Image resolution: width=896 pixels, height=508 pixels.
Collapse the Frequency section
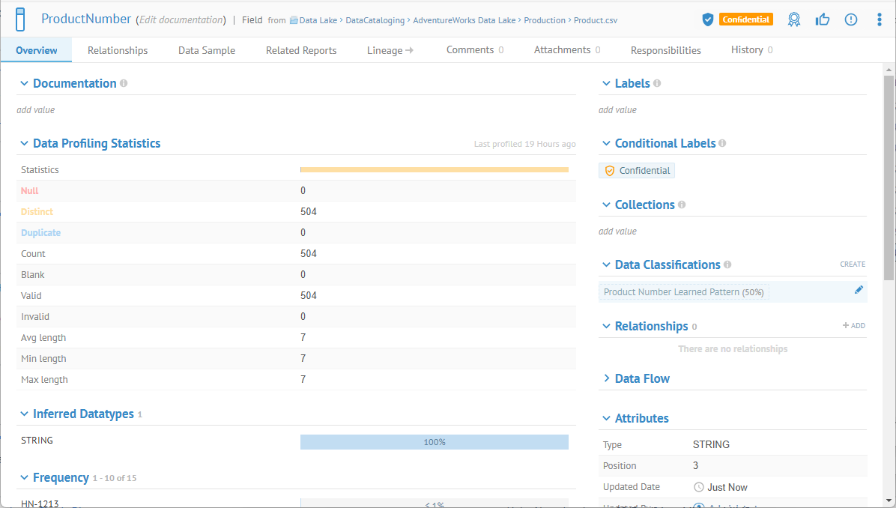coord(24,478)
